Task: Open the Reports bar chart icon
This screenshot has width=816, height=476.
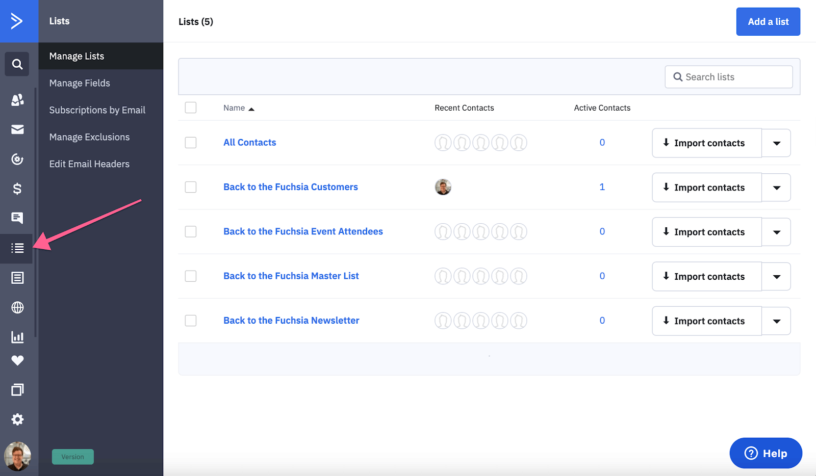Action: 17,337
